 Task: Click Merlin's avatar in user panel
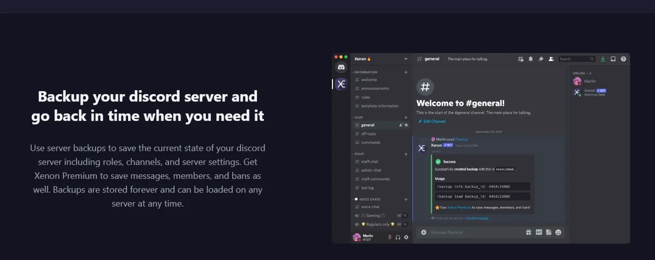(x=357, y=237)
